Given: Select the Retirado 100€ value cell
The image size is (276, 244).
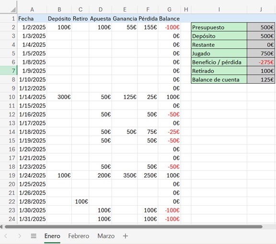Looking at the screenshot, I should pyautogui.click(x=261, y=71).
